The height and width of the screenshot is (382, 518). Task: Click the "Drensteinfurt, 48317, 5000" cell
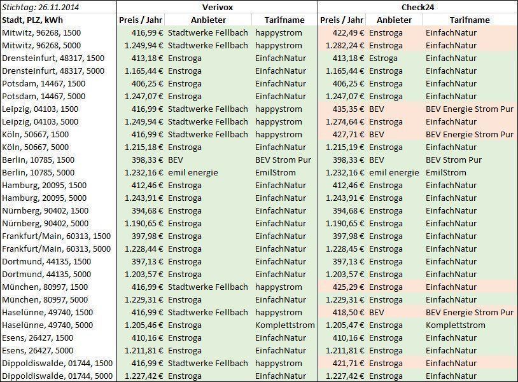tap(53, 71)
